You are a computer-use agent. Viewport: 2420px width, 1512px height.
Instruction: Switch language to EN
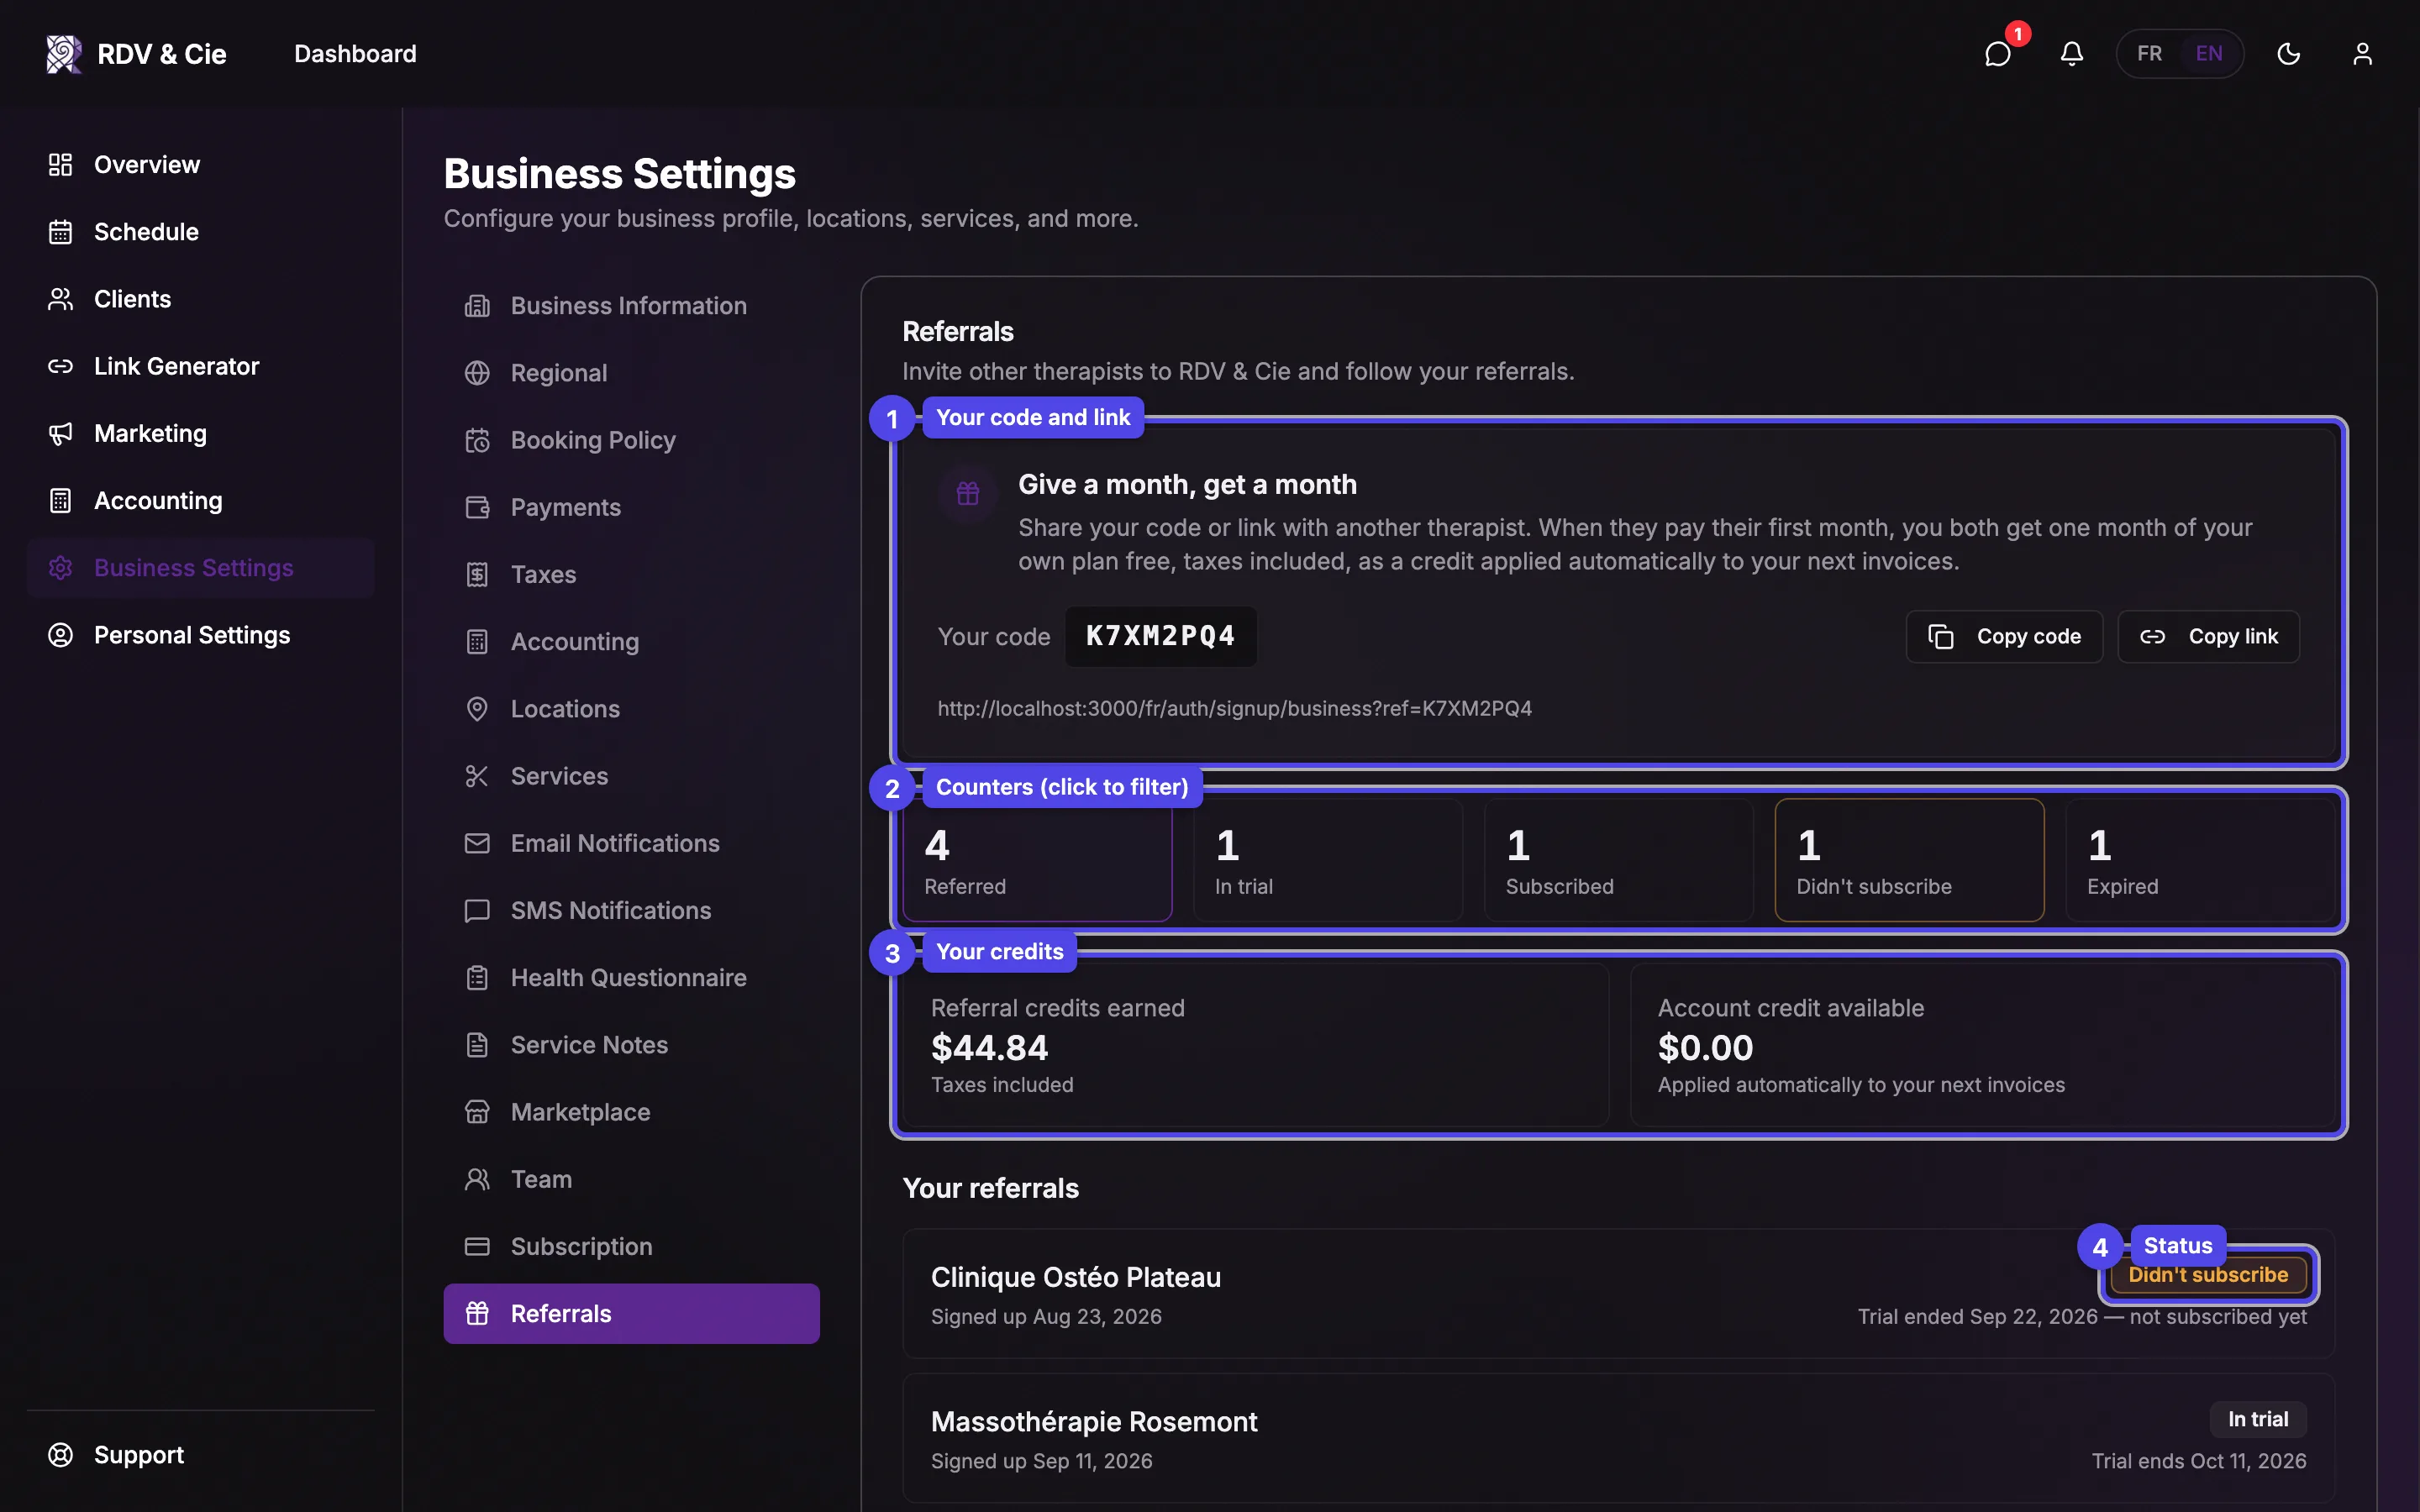click(2209, 53)
